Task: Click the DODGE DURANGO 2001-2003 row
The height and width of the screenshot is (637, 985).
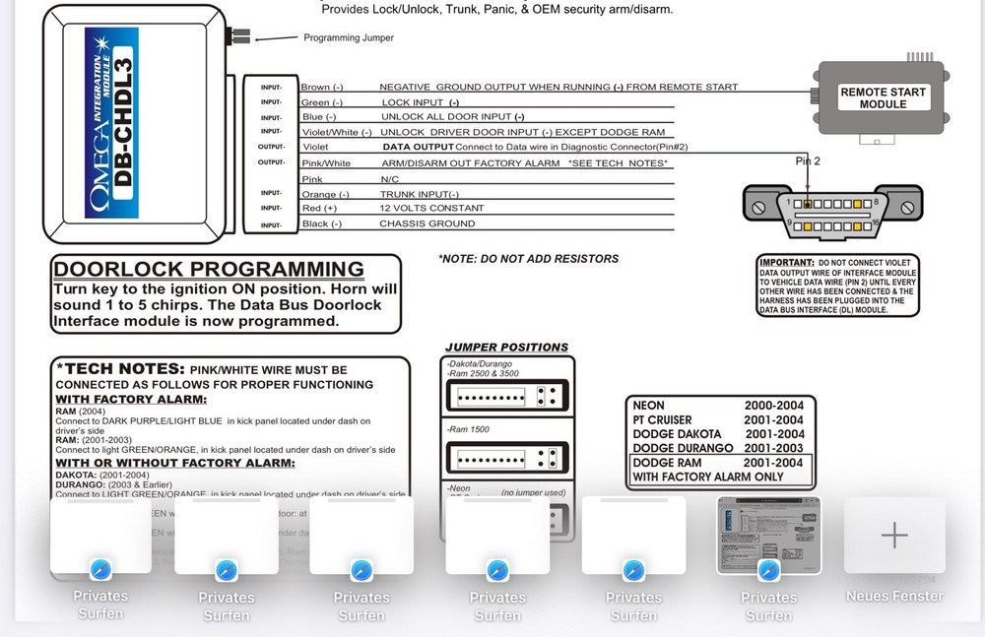Action: click(718, 449)
